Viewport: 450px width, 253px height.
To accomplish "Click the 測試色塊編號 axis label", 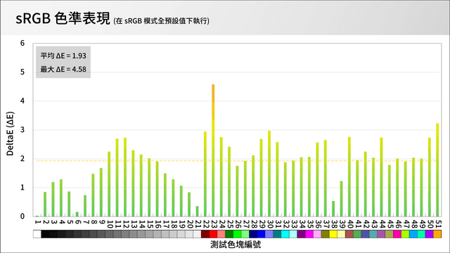I will 236,245.
